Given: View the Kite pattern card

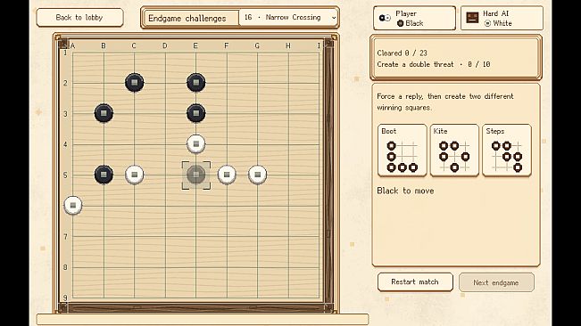Looking at the screenshot, I should coord(454,150).
